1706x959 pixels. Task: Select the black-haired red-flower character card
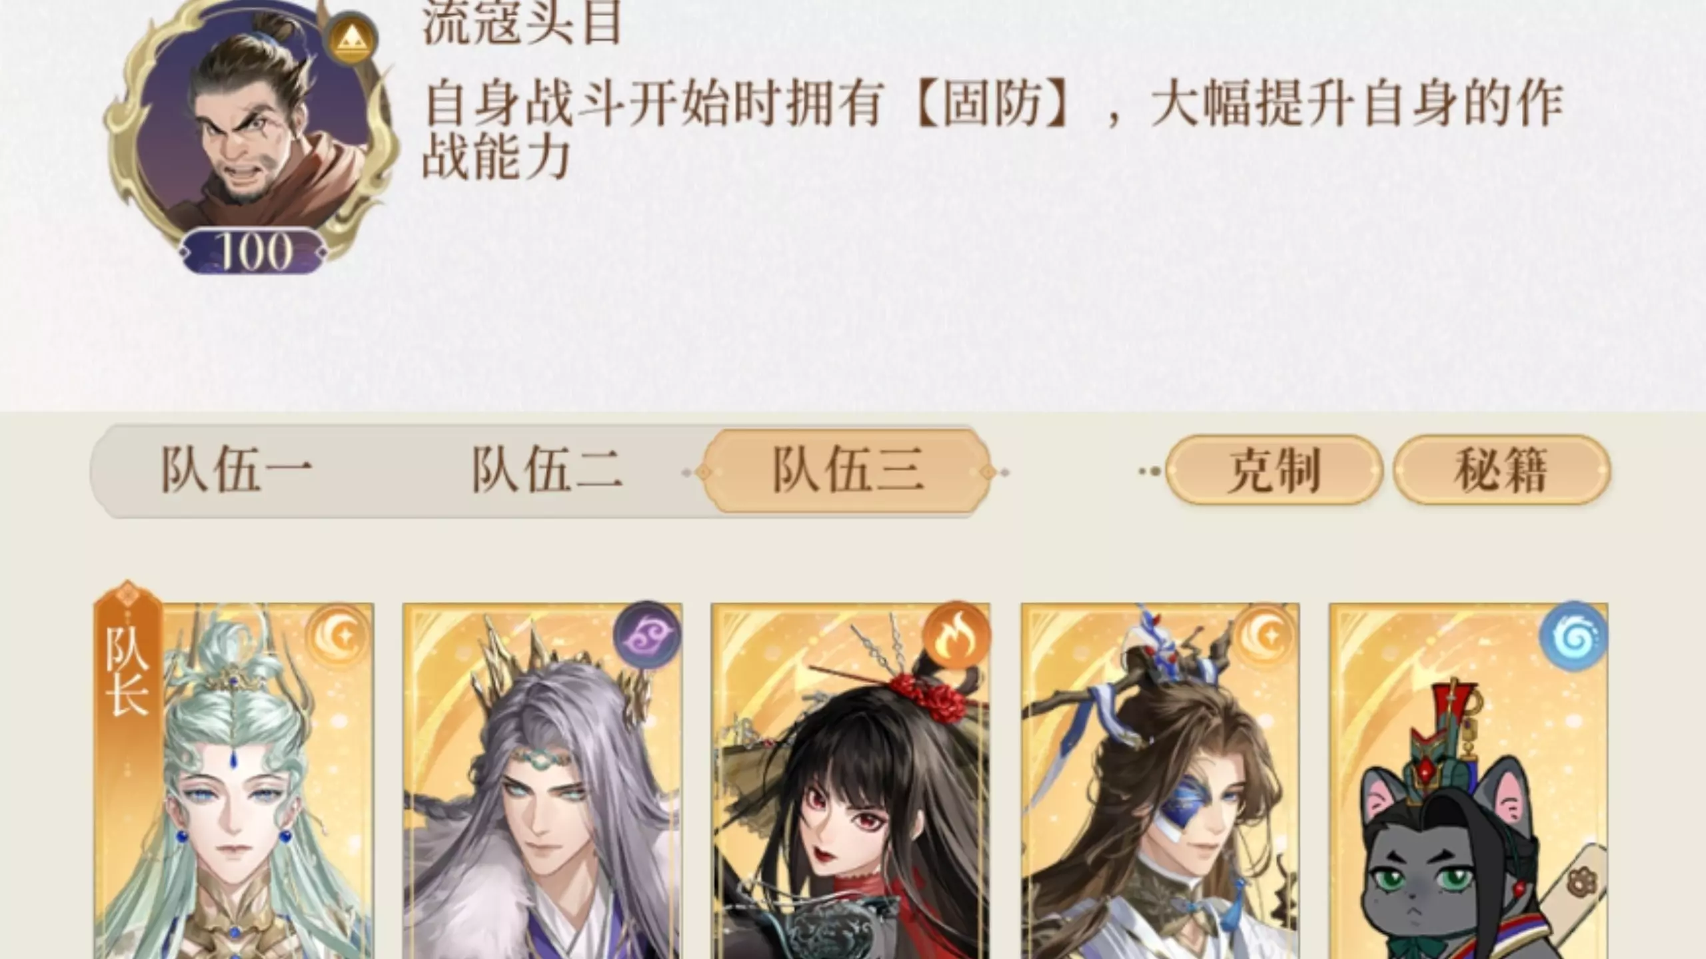pyautogui.click(x=851, y=781)
